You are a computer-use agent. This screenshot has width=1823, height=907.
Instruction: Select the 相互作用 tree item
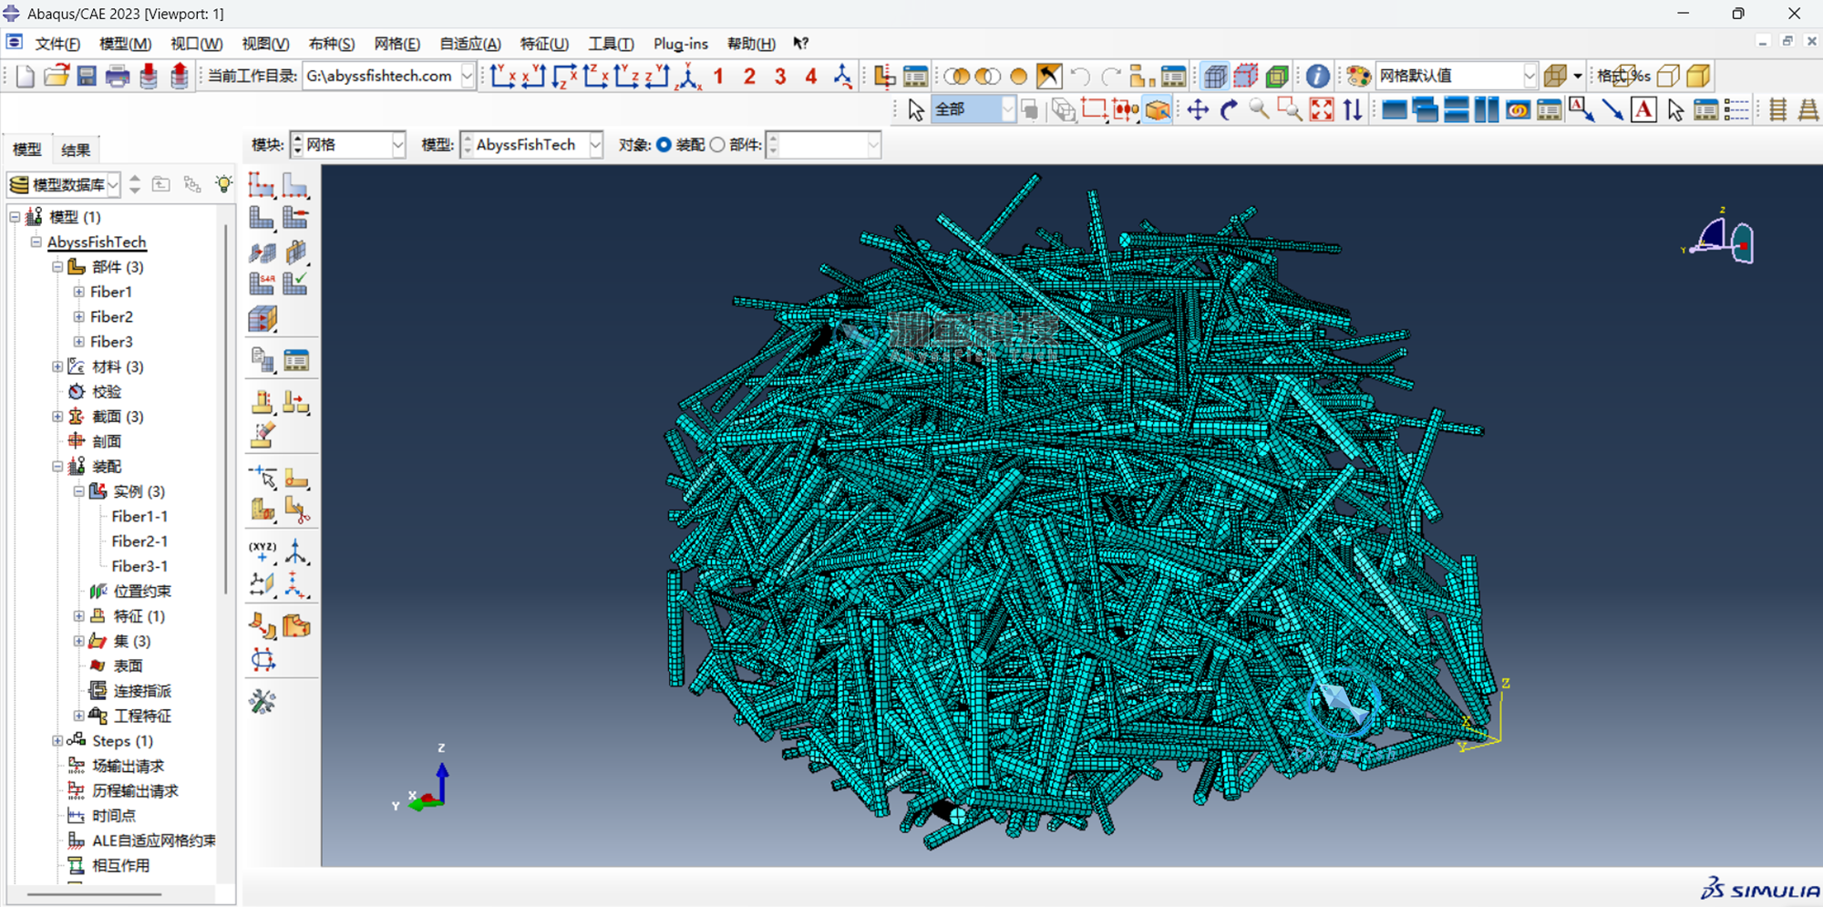point(120,865)
